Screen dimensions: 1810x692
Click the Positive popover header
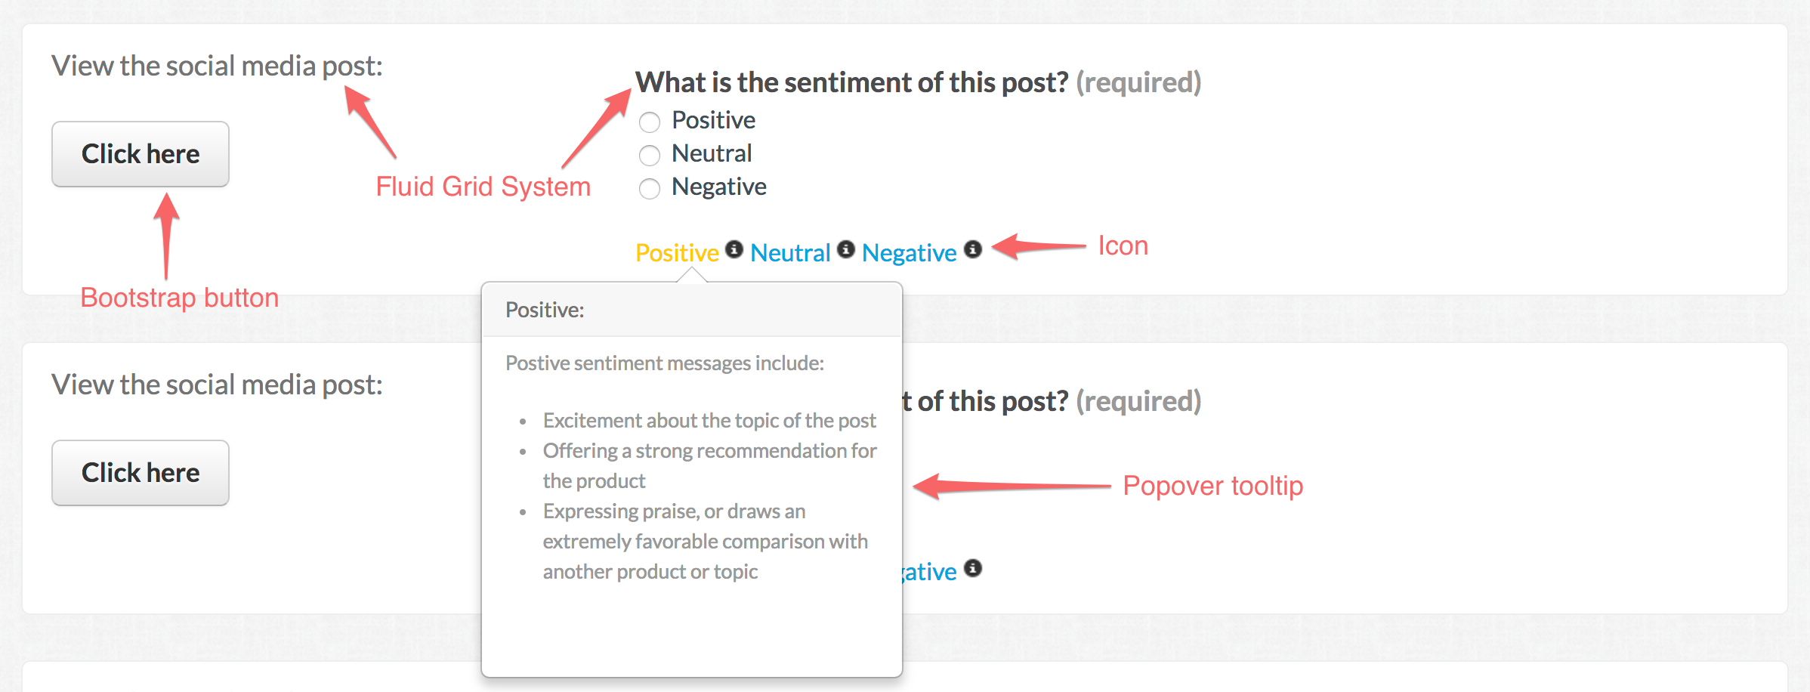pyautogui.click(x=544, y=309)
